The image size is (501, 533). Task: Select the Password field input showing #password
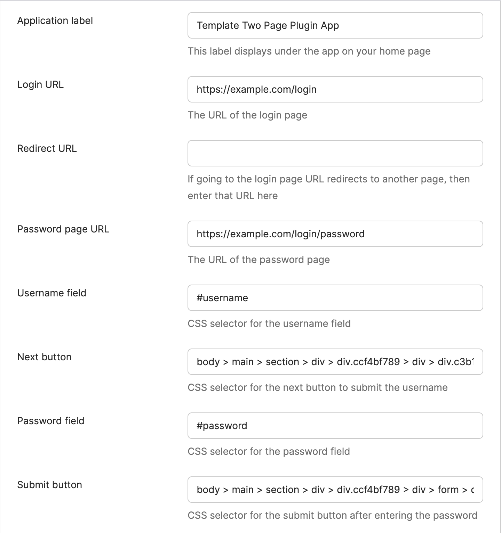335,426
